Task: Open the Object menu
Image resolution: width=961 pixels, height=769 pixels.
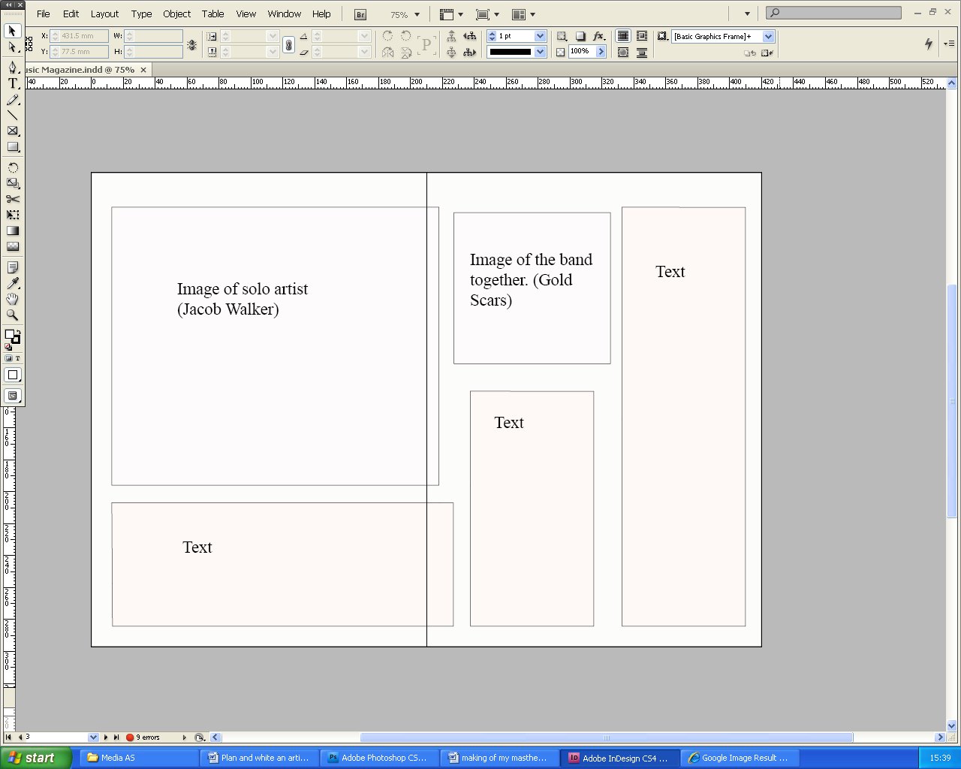Action: pyautogui.click(x=176, y=14)
